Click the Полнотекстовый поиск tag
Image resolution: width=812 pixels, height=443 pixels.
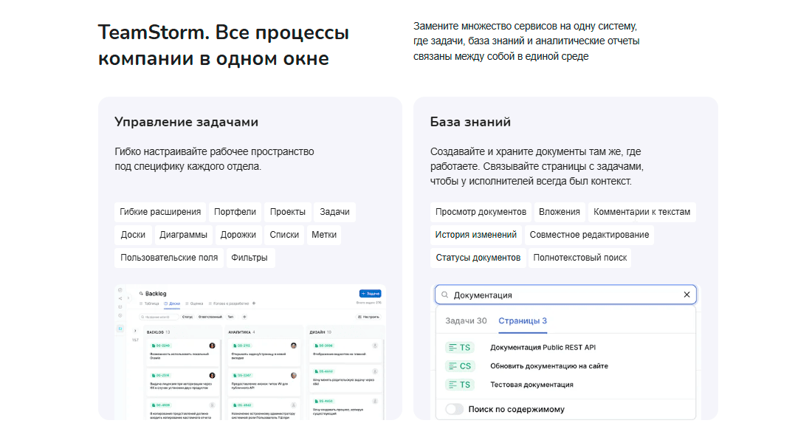point(580,258)
